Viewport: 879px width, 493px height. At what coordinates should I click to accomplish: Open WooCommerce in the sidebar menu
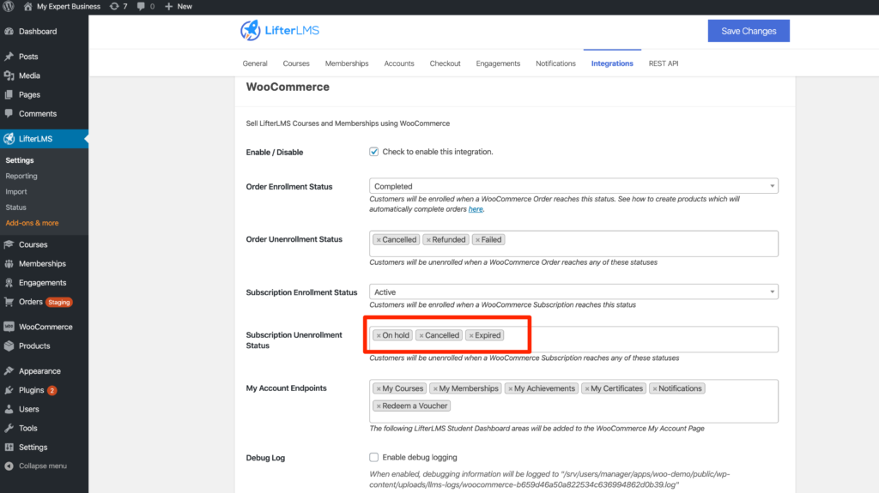tap(45, 327)
